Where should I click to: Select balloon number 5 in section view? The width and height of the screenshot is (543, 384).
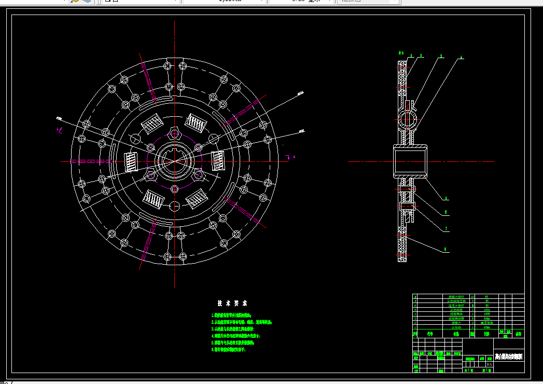point(446,199)
